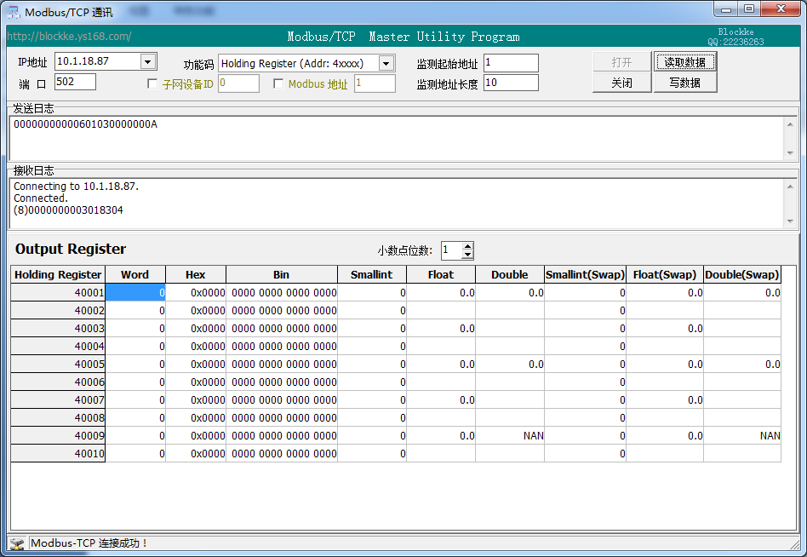Image resolution: width=807 pixels, height=557 pixels.
Task: Click the Double(Swap) column header
Action: (742, 274)
